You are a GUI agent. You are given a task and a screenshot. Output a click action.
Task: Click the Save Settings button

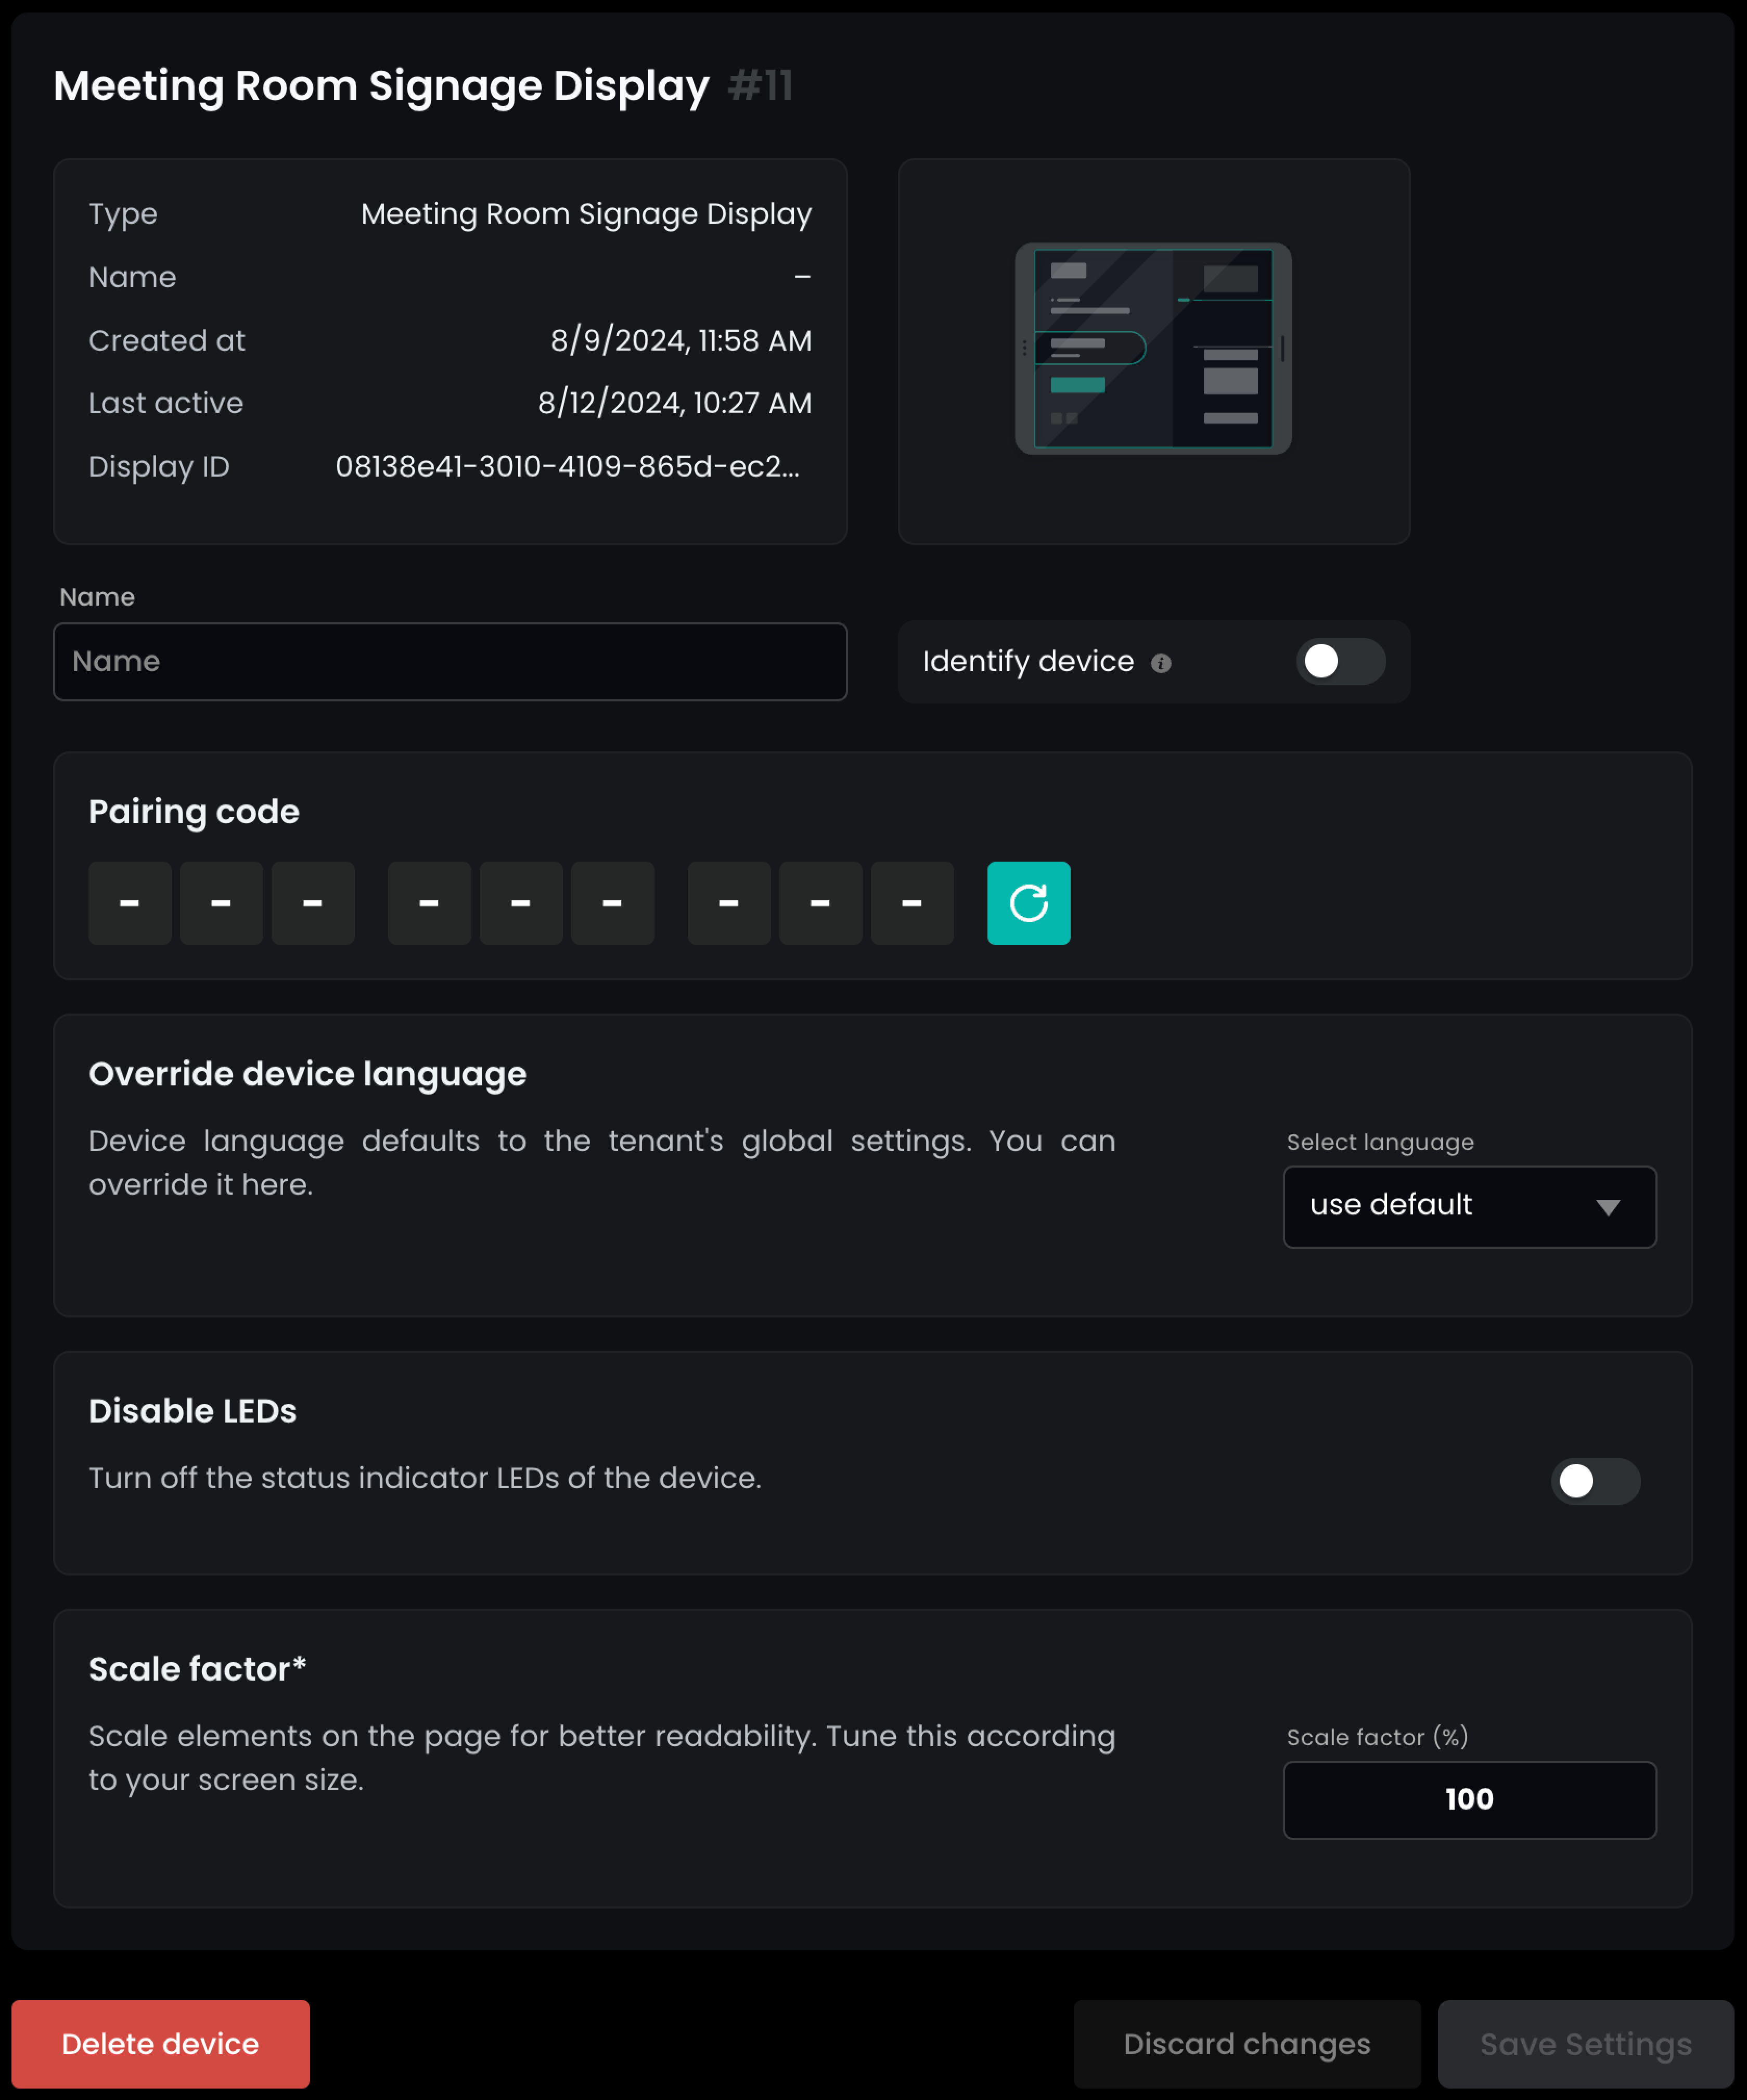pyautogui.click(x=1585, y=2043)
